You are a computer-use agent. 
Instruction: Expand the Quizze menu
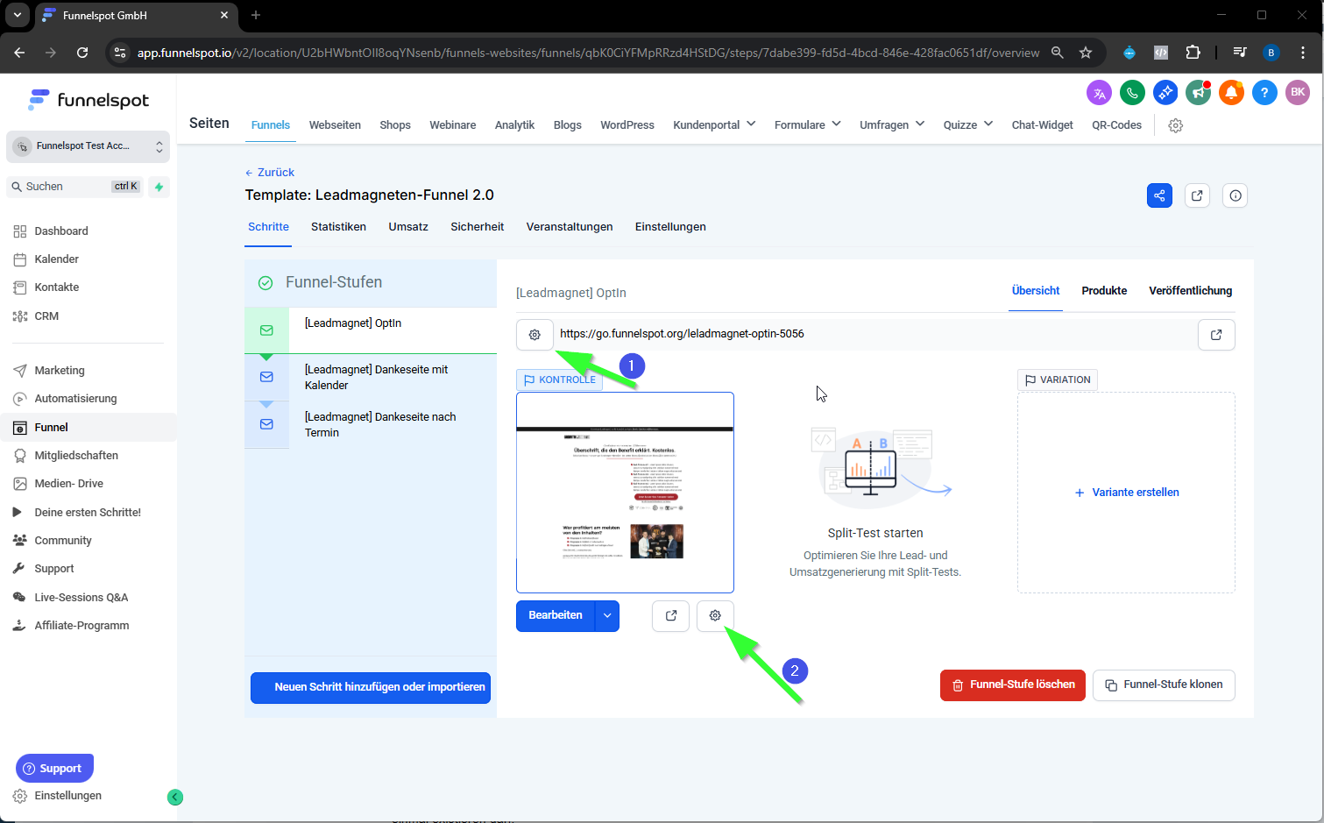968,125
